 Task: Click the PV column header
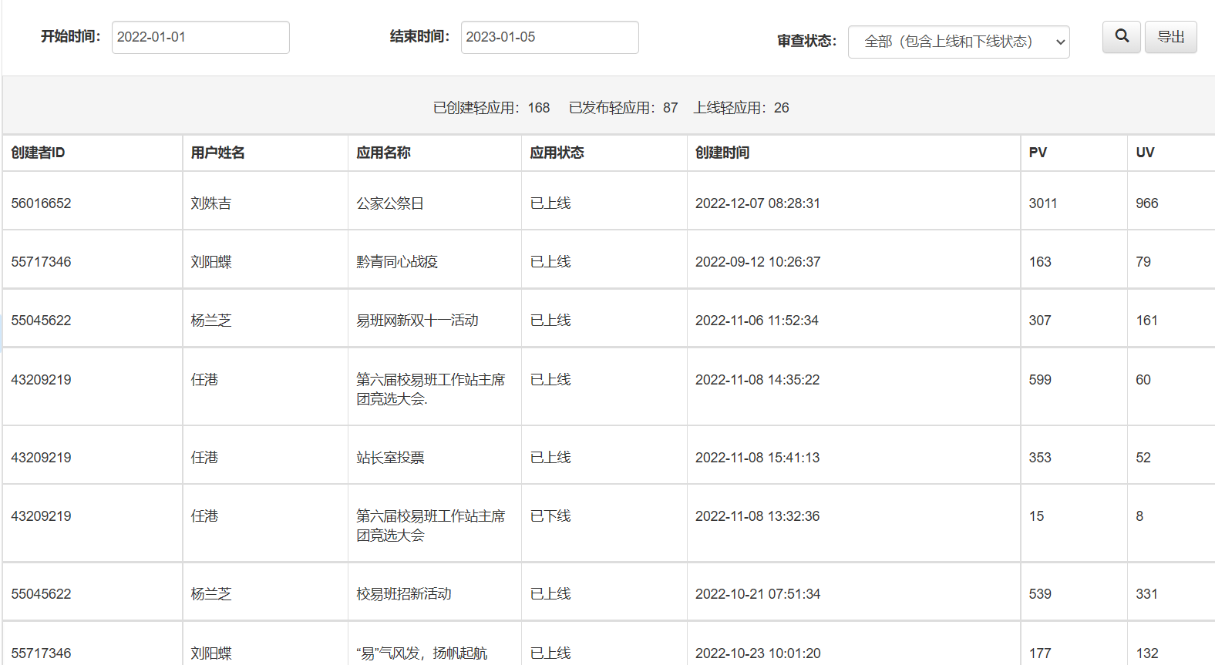tap(1038, 153)
